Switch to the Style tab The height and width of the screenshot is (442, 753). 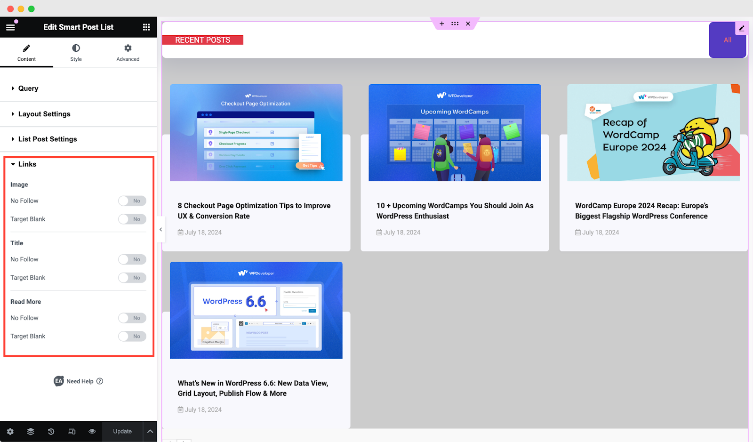[76, 53]
